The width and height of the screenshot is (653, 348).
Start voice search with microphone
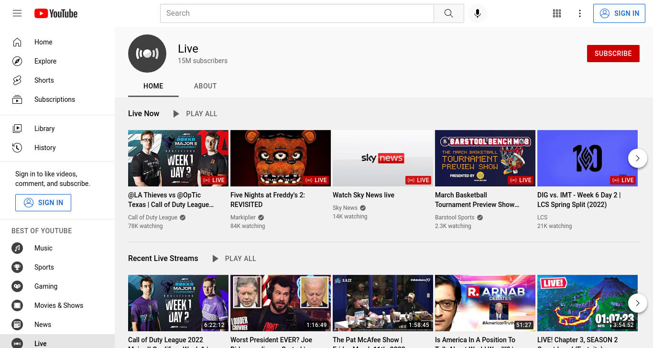pos(477,13)
